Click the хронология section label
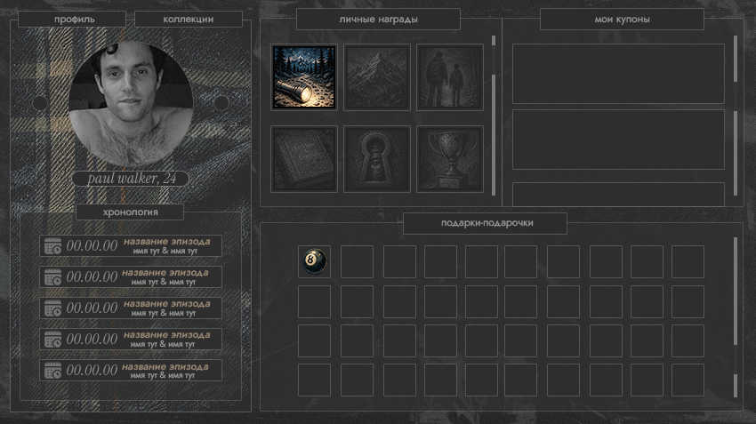 pos(130,212)
